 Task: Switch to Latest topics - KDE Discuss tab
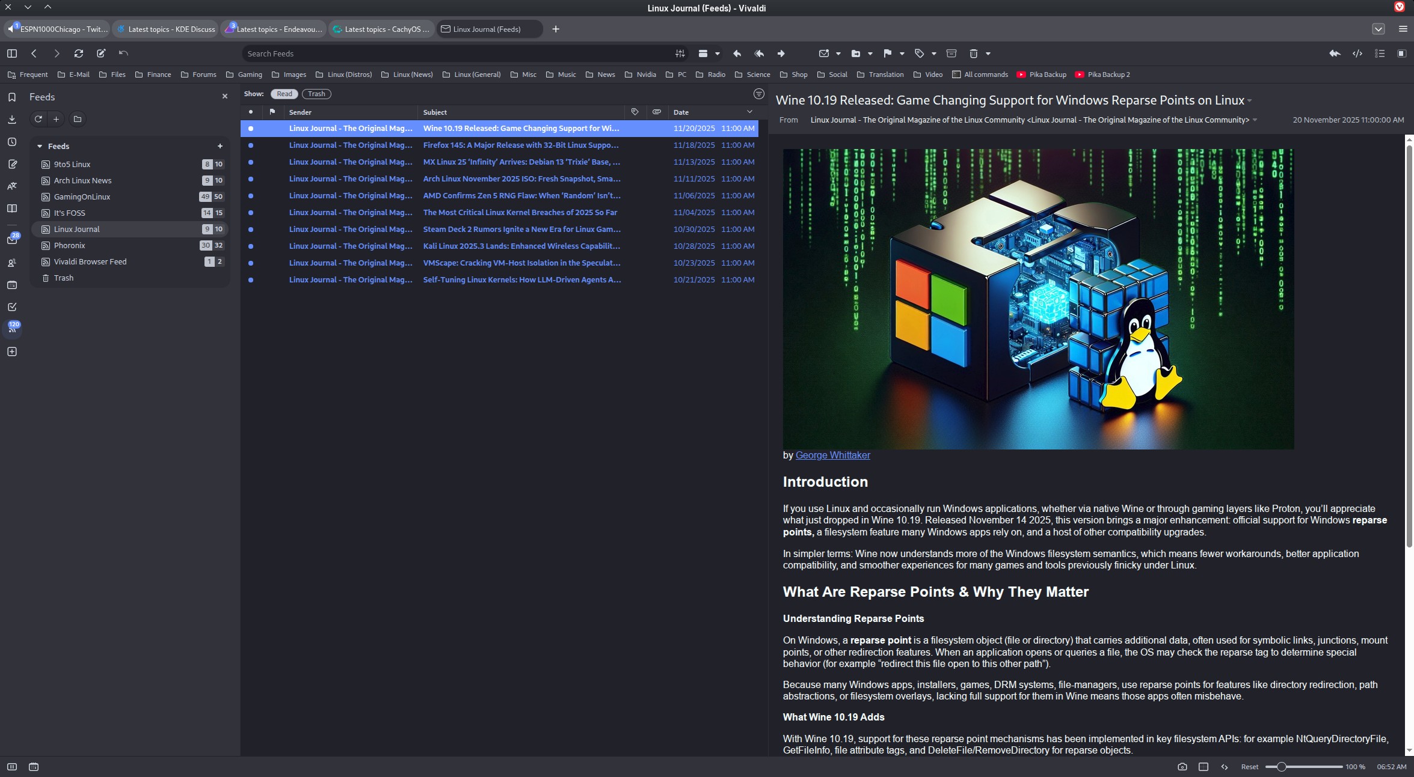[167, 29]
